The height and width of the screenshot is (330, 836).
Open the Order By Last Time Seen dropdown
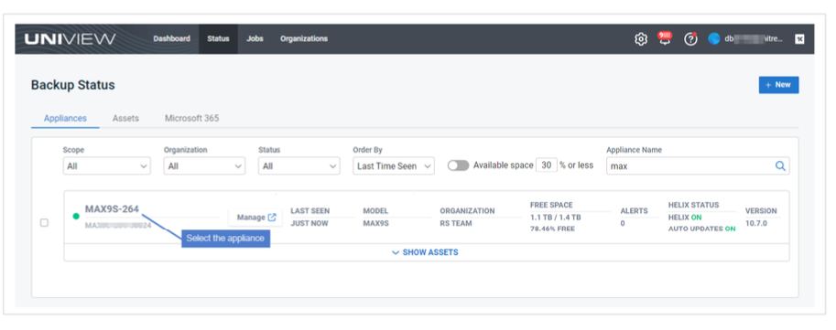(394, 166)
